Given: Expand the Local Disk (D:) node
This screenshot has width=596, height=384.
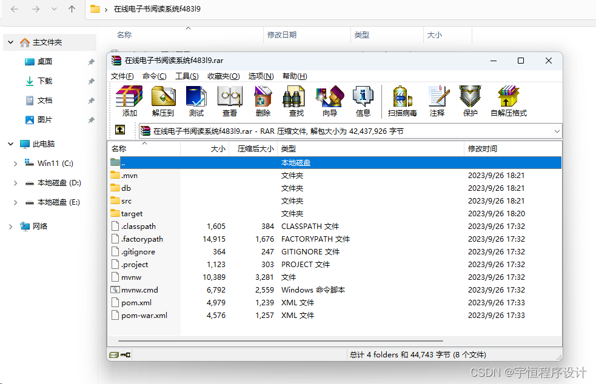Looking at the screenshot, I should point(16,183).
